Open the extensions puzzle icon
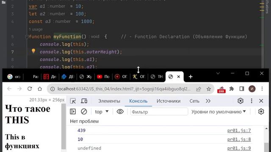Image resolution: width=271 pixels, height=152 pixels. pos(232,89)
